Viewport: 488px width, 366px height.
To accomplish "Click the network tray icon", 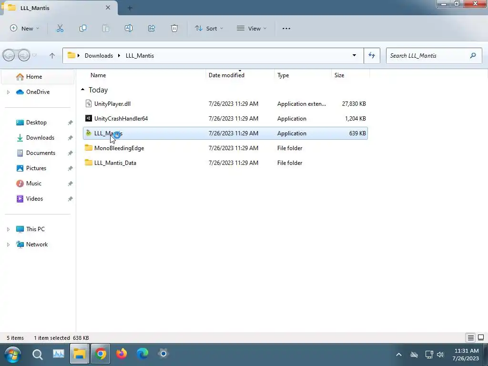I will tap(429, 355).
